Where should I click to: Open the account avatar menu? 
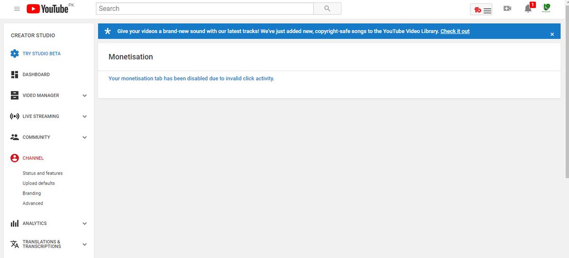pos(546,8)
